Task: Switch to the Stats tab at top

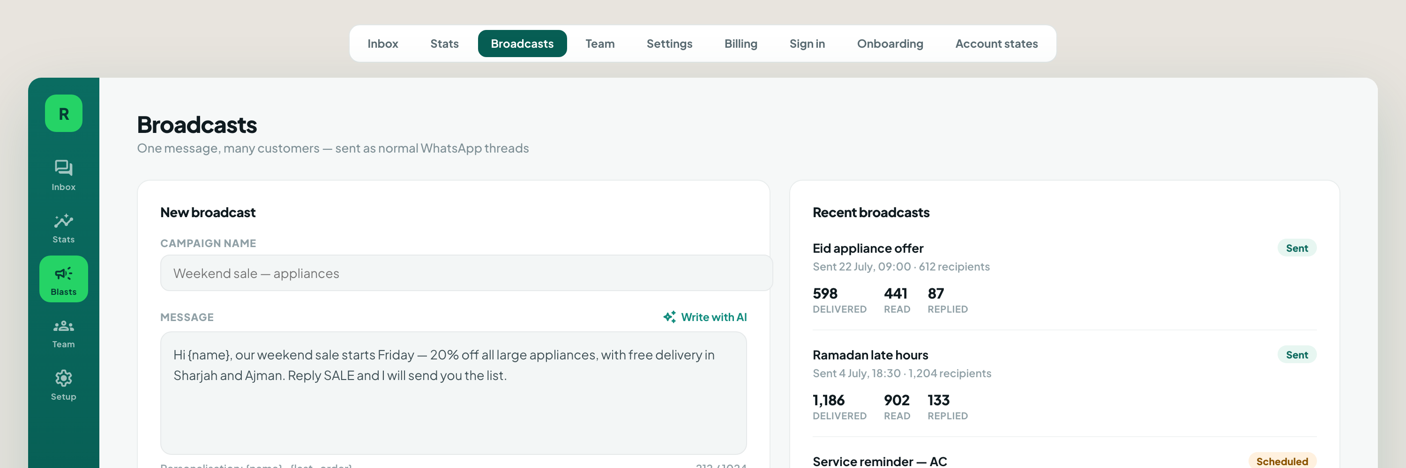Action: pos(444,44)
